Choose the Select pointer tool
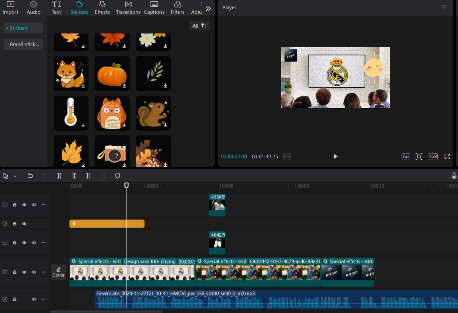 (6, 176)
